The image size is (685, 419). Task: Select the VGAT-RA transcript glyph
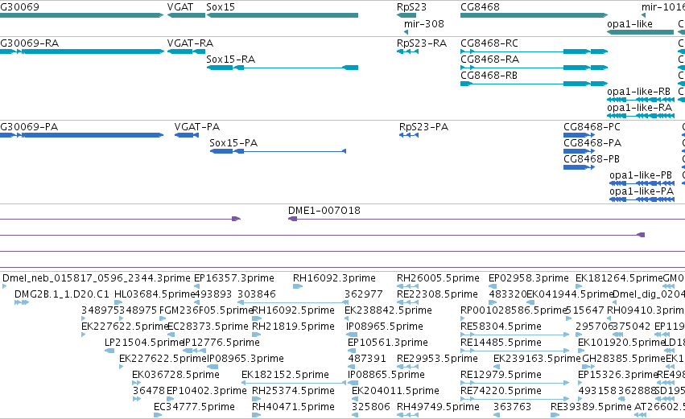[186, 51]
